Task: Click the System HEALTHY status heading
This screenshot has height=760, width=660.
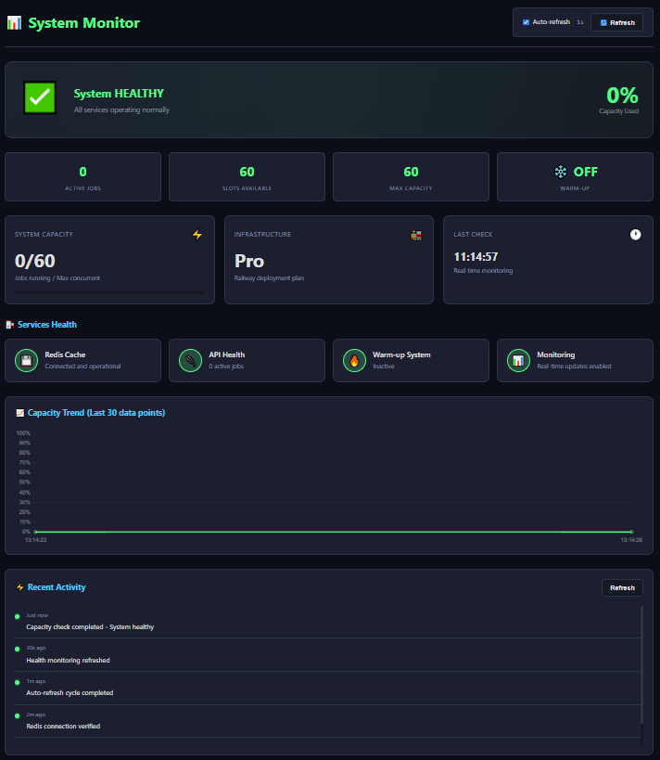Action: [x=119, y=94]
